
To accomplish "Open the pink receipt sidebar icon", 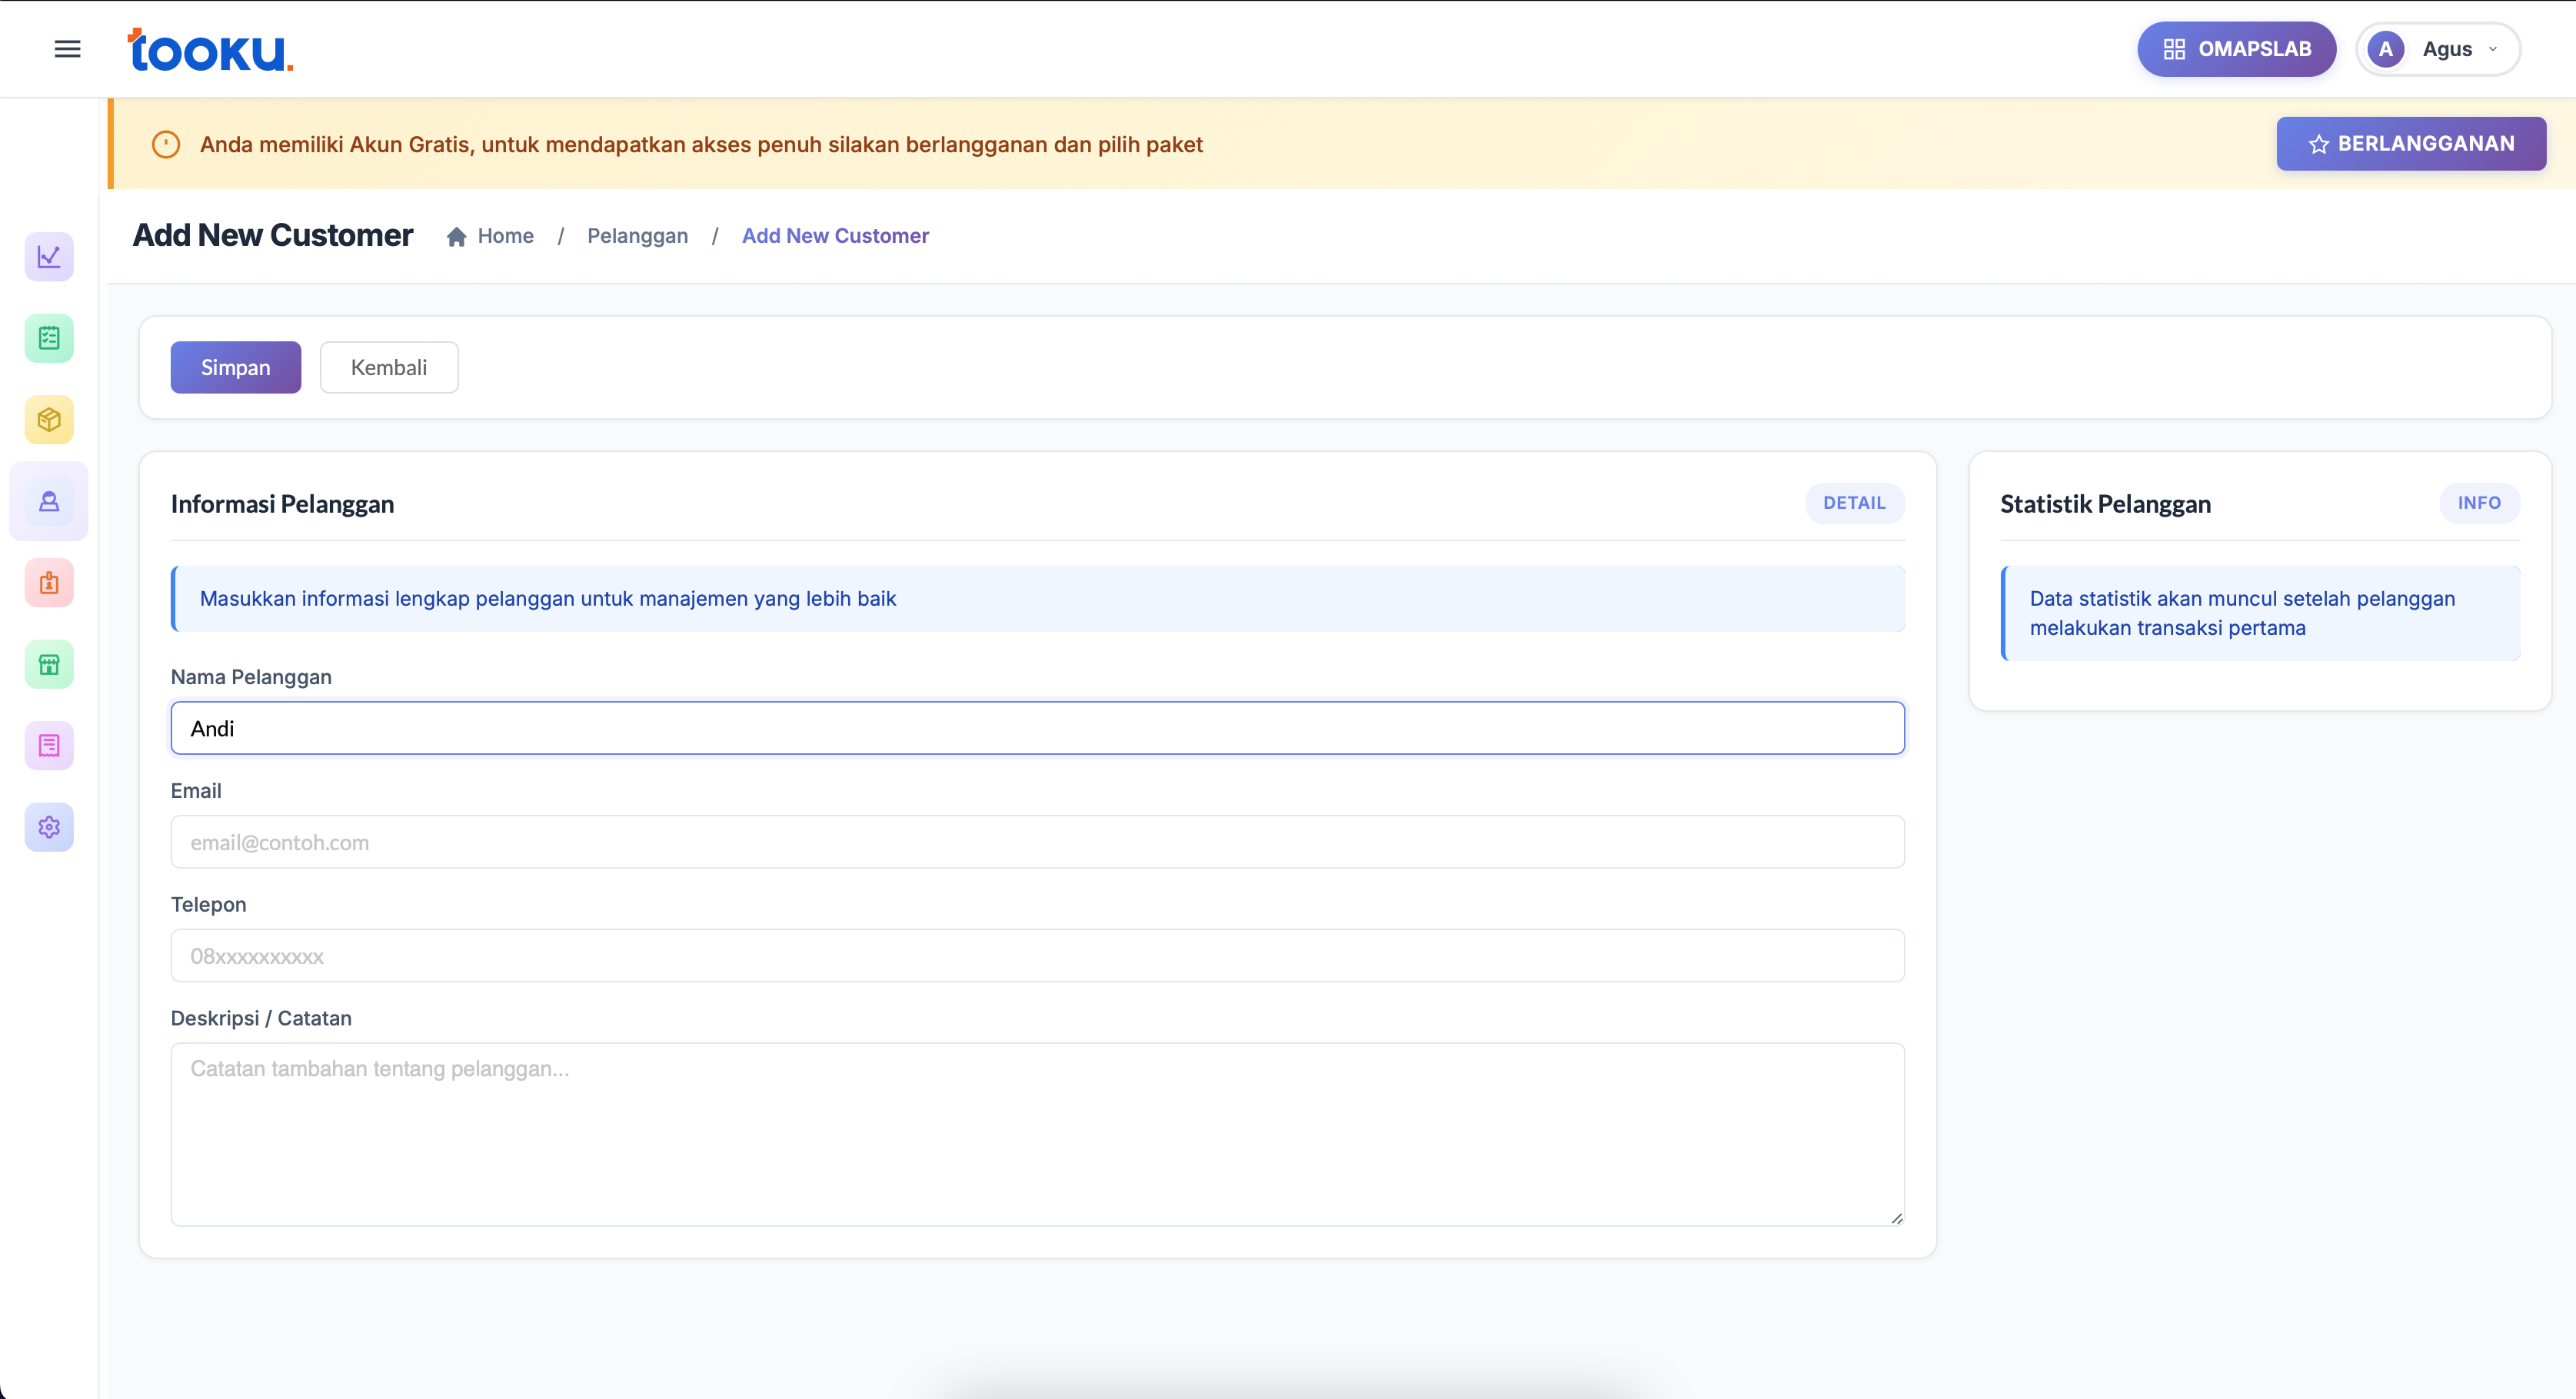I will point(49,746).
